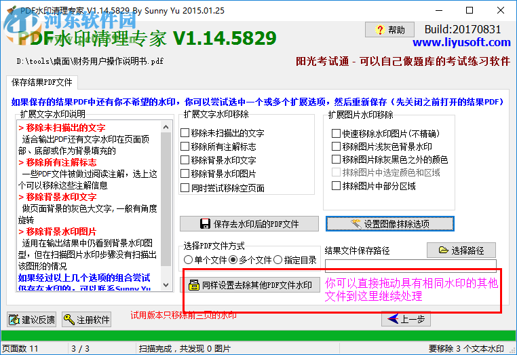The height and width of the screenshot is (355, 517).
Task: Click the 阳光考试通 promotional text link
Action: (x=403, y=61)
